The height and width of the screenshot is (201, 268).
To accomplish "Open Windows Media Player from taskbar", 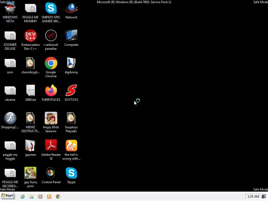I will pos(40,197).
